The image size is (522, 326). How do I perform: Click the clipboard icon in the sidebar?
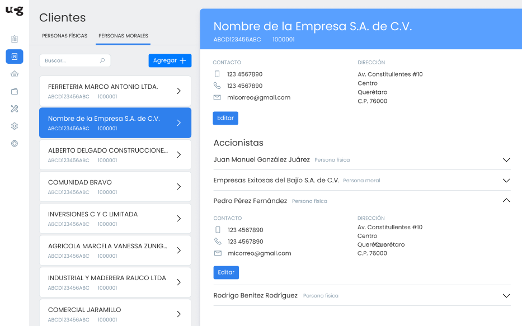click(x=15, y=39)
